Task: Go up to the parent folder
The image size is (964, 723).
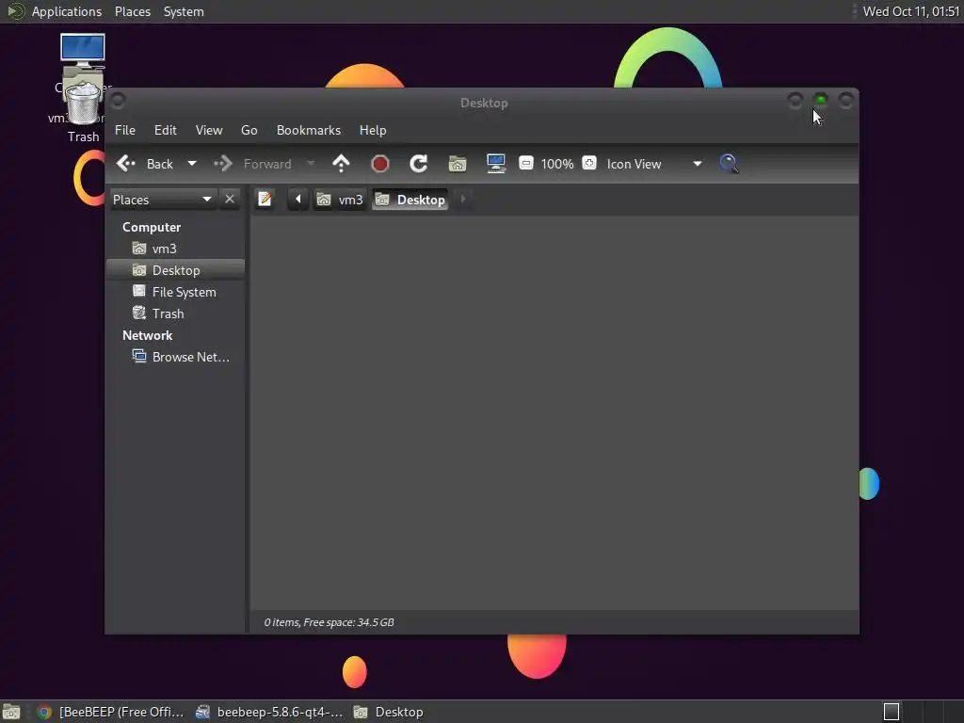Action: (x=341, y=164)
